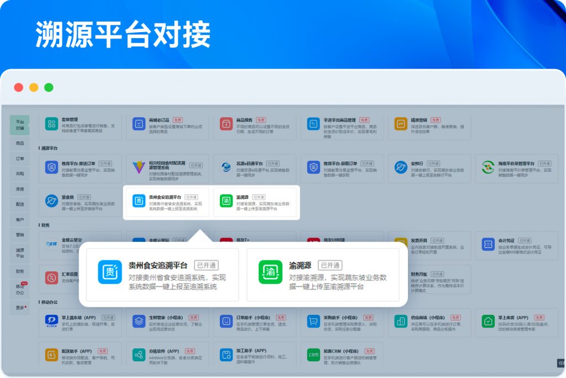Viewport: 566px width, 378px height.
Task: Open the 拓客CRM mini-program icon
Action: coord(314,355)
